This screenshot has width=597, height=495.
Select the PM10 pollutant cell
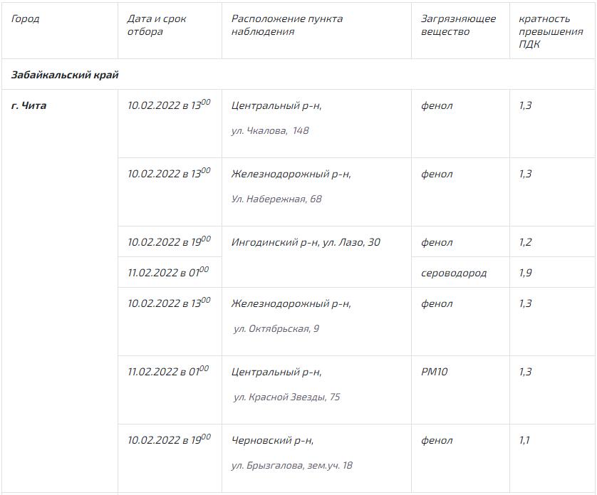click(x=435, y=372)
